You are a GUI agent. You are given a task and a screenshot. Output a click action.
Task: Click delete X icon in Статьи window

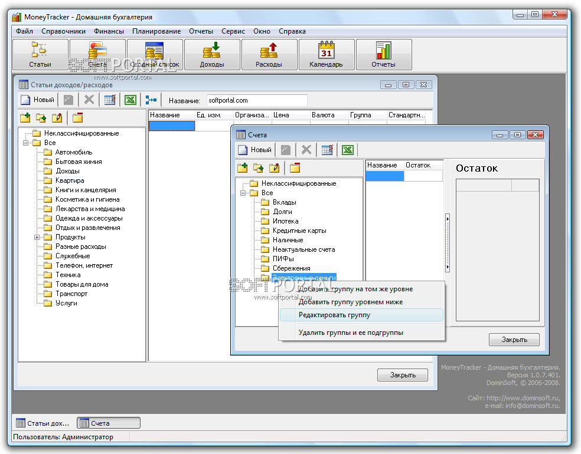89,100
